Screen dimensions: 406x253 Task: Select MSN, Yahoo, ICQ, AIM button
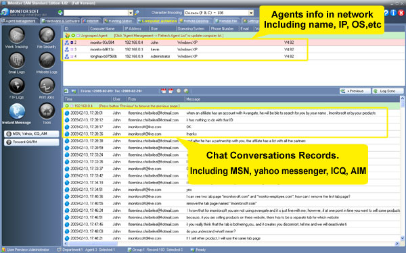click(32, 134)
